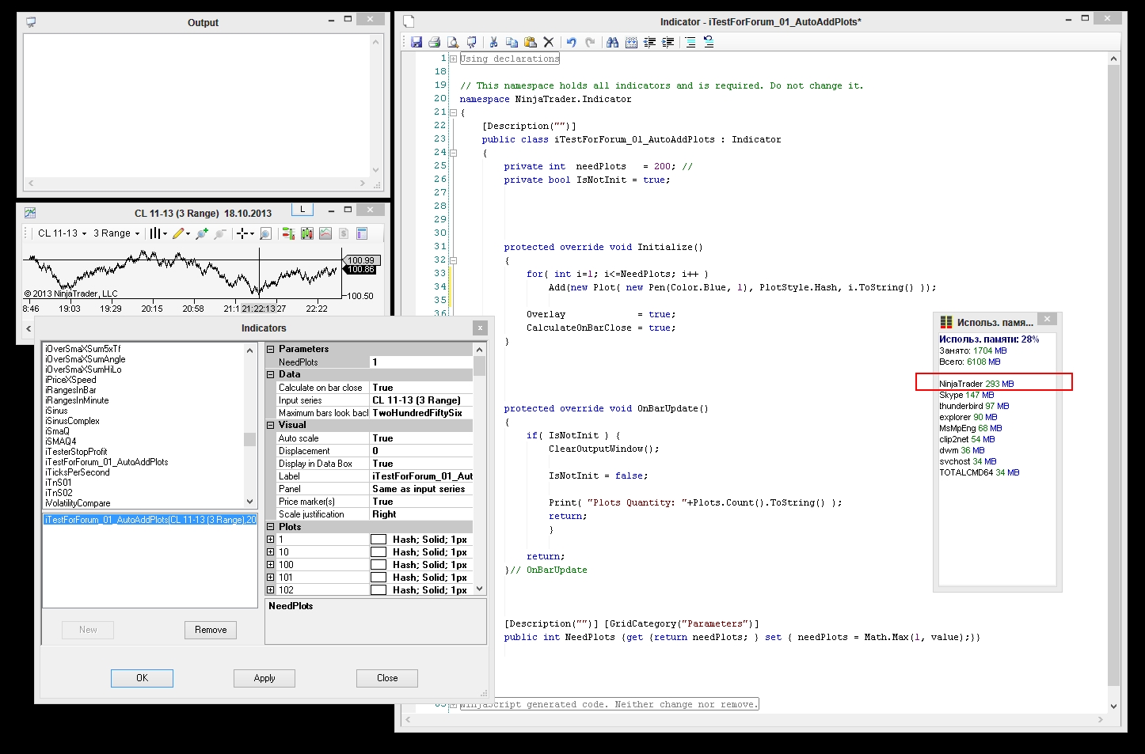Open Find with the binoculars icon

[x=612, y=43]
